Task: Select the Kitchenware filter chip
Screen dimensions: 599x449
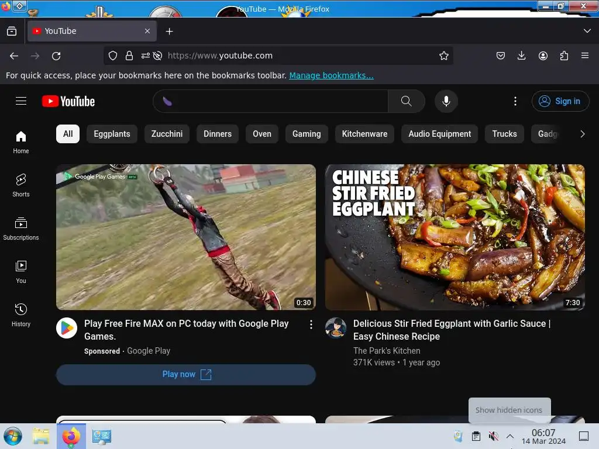Action: tap(364, 134)
